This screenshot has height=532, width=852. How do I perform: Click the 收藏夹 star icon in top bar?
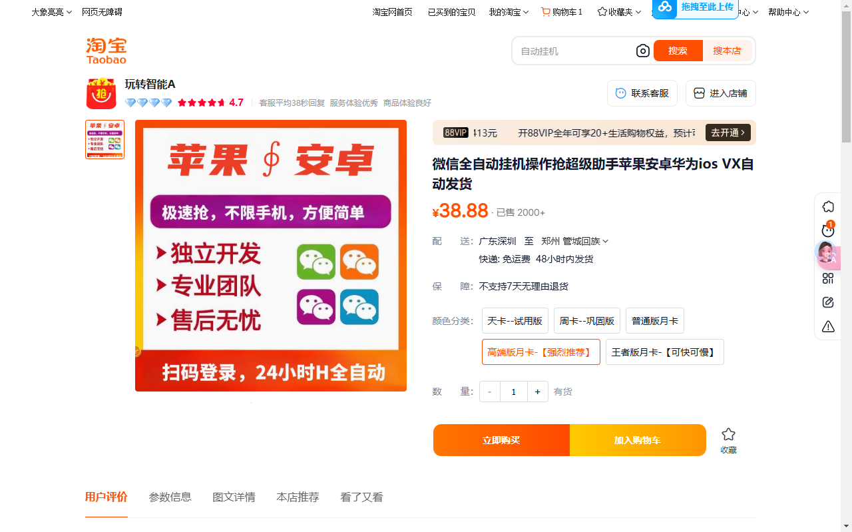(602, 12)
